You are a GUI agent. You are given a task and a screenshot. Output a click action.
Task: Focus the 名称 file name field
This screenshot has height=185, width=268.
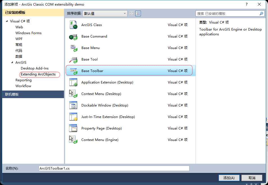coord(114,168)
